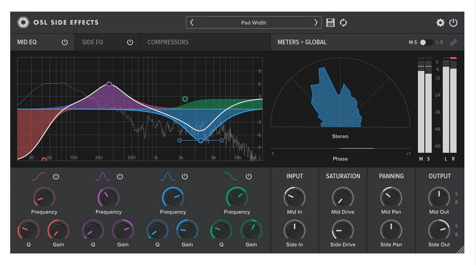Toggle the Mid EQ power button
476x266 pixels.
tap(65, 42)
